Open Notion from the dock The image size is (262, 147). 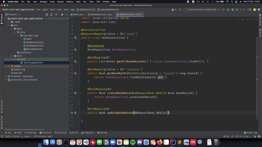click(x=106, y=142)
